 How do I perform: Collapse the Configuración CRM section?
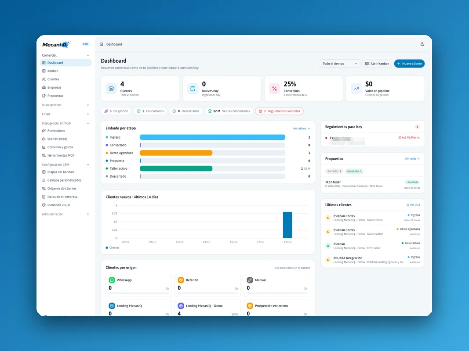pos(66,165)
